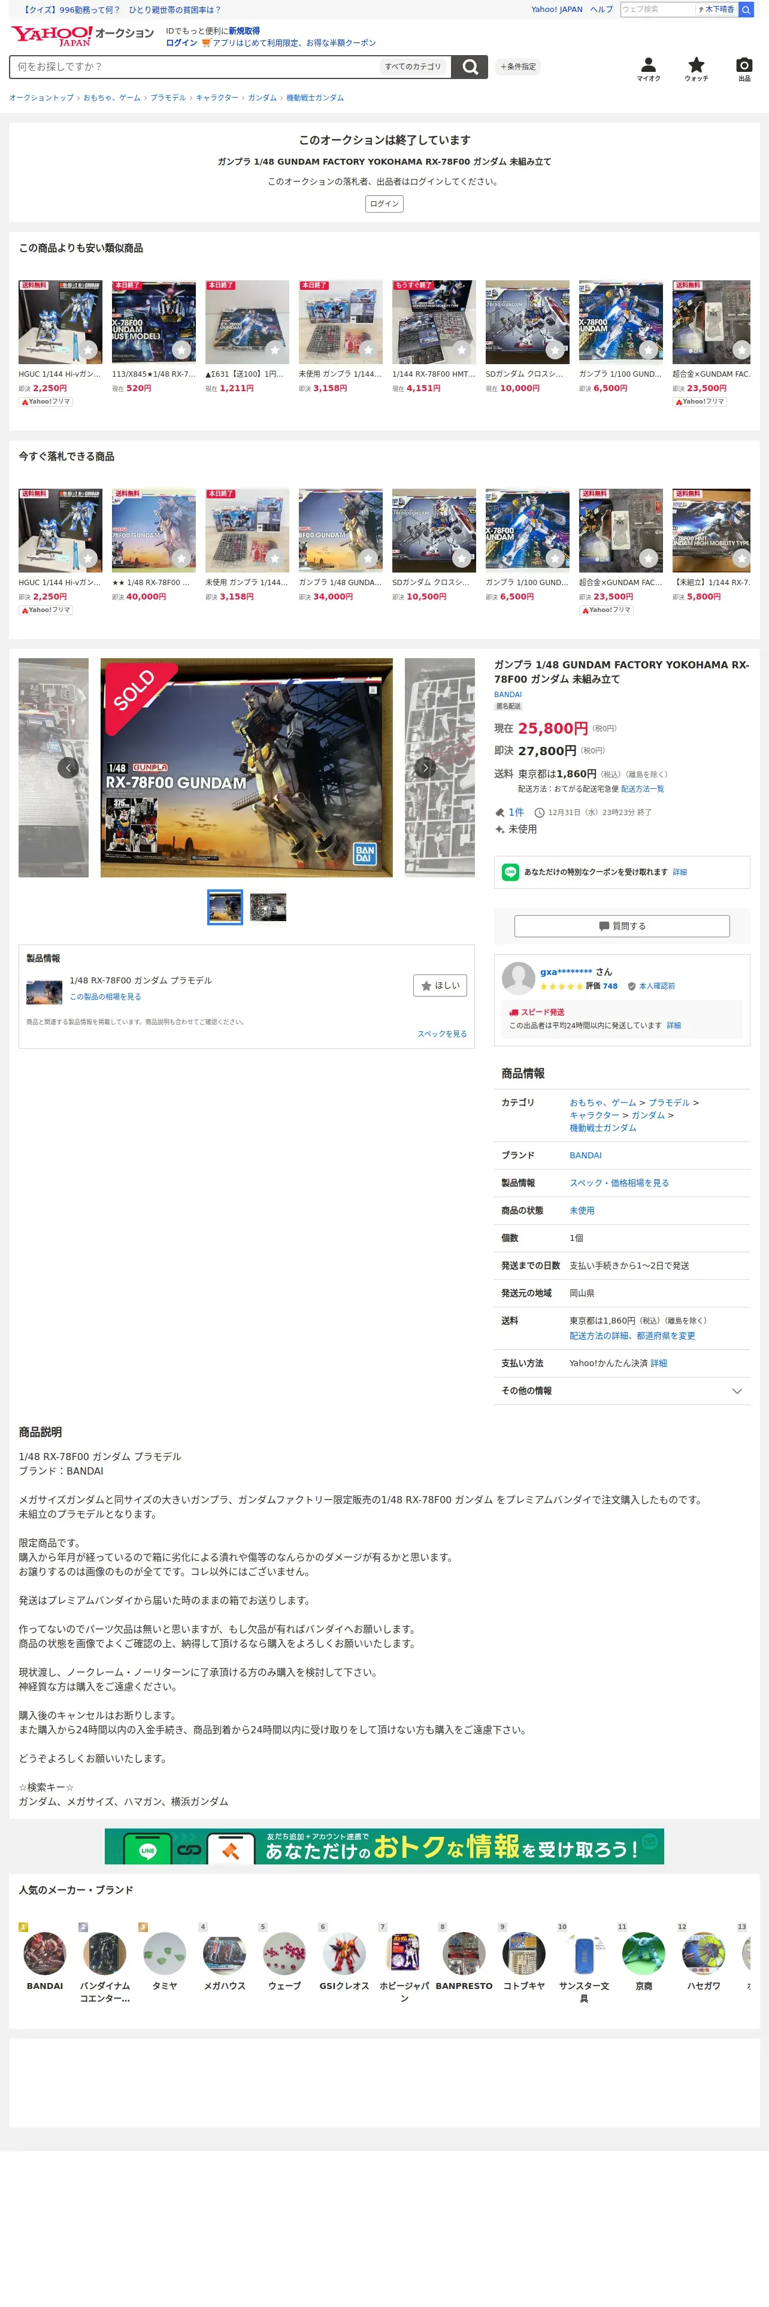Toggle watch star on the 40,000円 item
769x2307 pixels.
point(181,558)
